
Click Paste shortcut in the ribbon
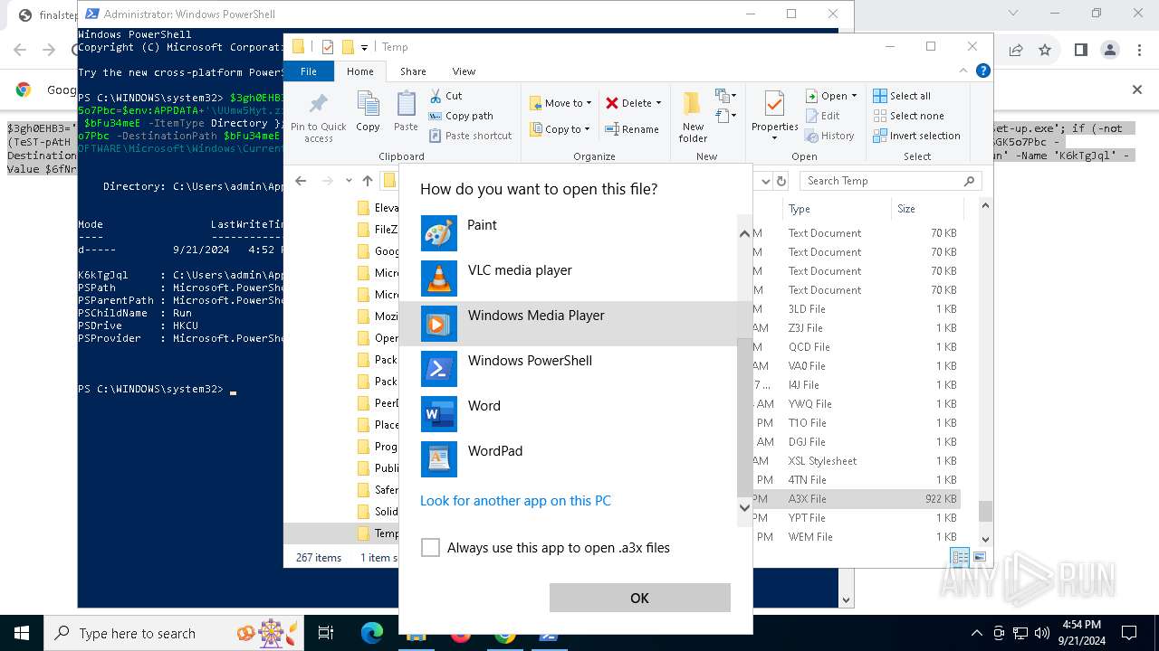(x=470, y=136)
